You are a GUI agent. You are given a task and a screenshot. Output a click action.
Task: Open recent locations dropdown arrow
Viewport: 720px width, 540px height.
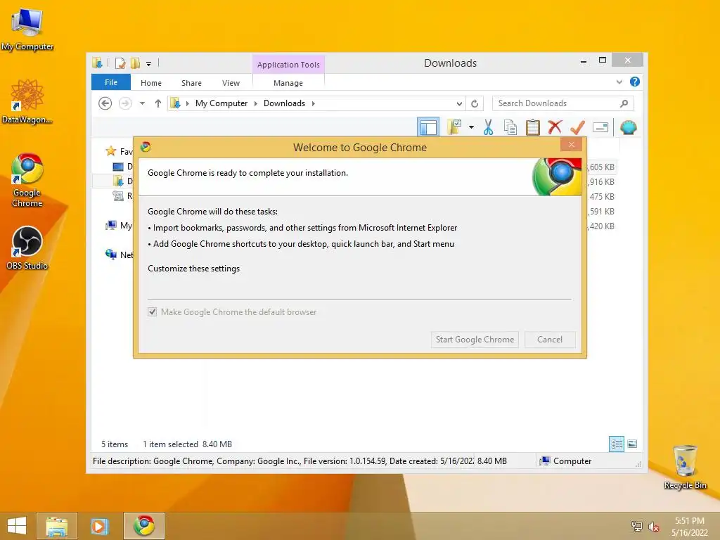pos(142,103)
